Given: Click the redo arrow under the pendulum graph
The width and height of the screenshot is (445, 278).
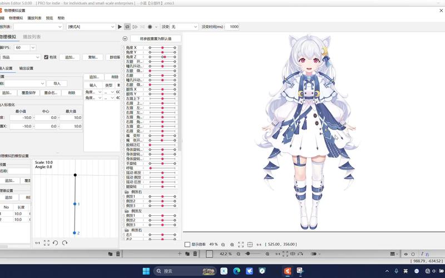Looking at the screenshot, I should (x=65, y=243).
